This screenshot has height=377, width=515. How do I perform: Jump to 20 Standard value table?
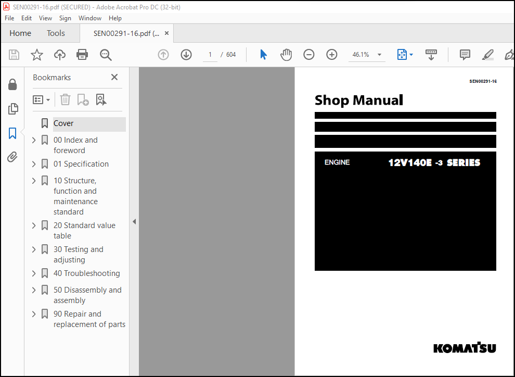tap(84, 230)
